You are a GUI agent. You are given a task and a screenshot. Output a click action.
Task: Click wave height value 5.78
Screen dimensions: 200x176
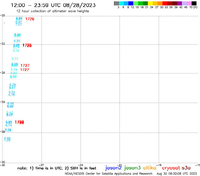click(14, 70)
